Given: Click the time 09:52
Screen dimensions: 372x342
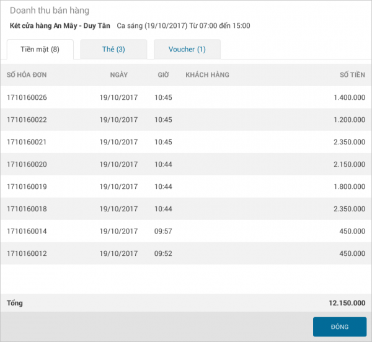Looking at the screenshot, I should tap(163, 253).
